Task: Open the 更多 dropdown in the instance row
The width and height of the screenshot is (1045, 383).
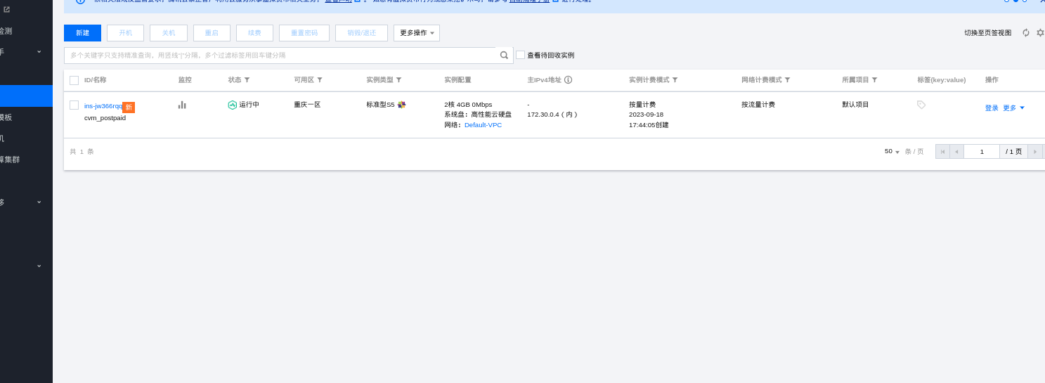Action: point(1013,108)
